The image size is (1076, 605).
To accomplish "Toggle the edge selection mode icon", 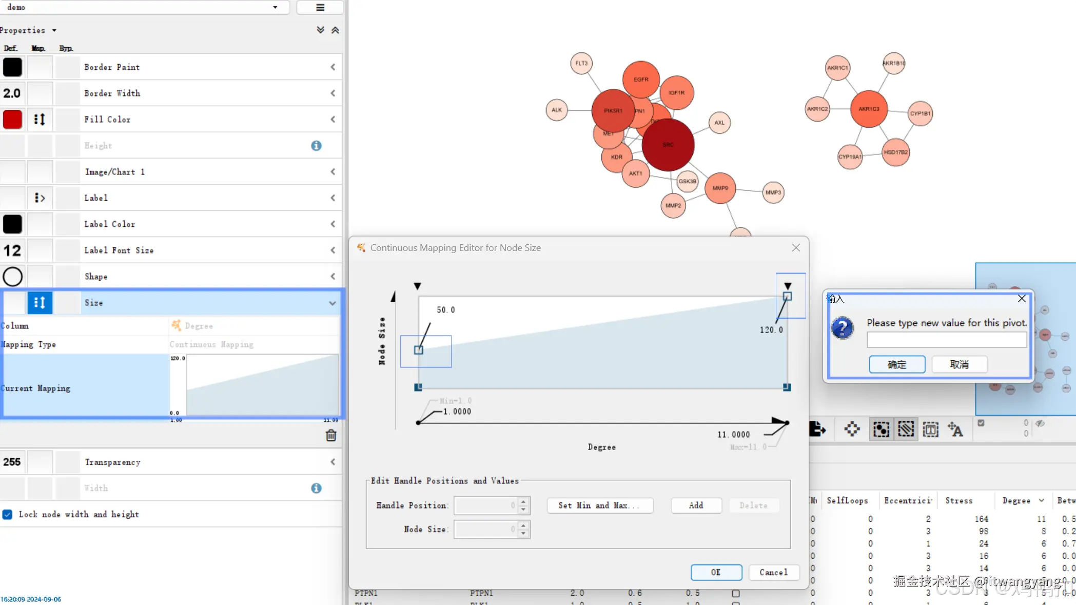I will point(906,429).
